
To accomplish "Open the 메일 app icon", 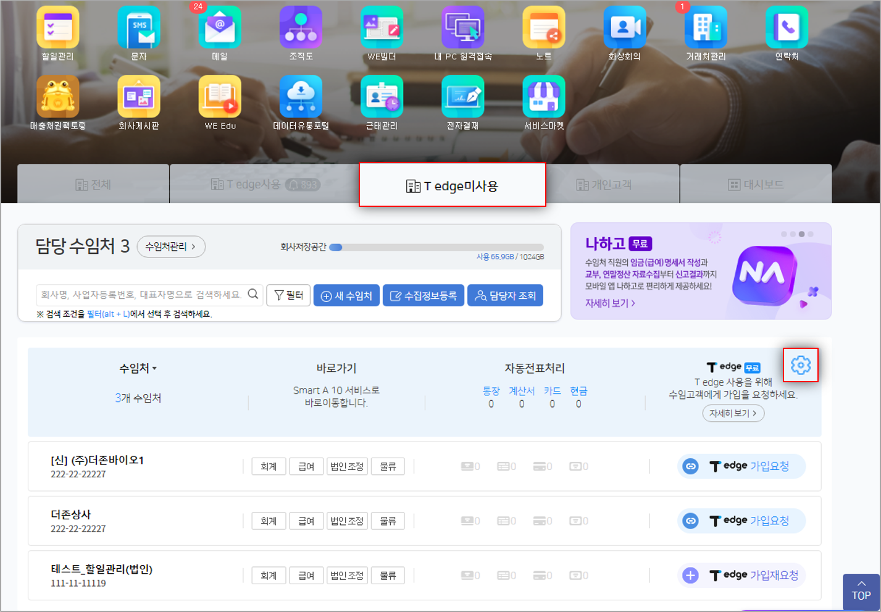I will (x=220, y=28).
